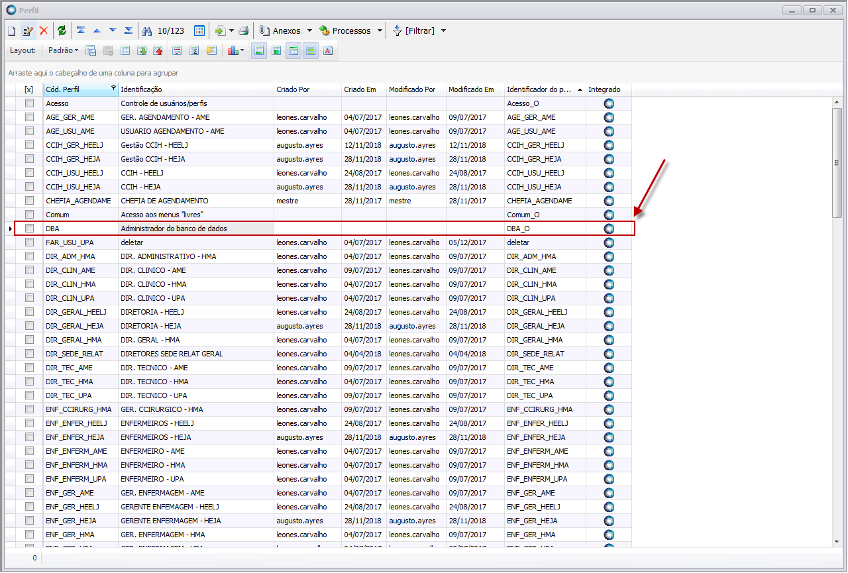The height and width of the screenshot is (573, 848).
Task: Click the first green view-mode toggle icon
Action: 259,50
